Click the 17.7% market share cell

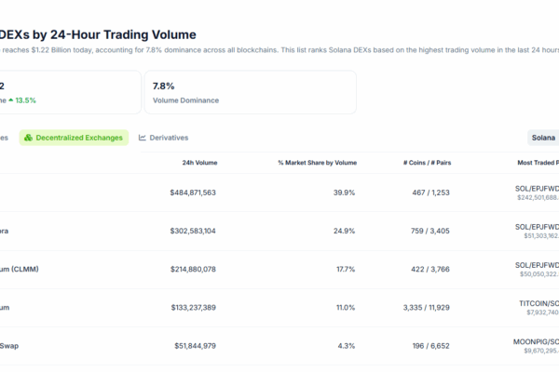(346, 269)
